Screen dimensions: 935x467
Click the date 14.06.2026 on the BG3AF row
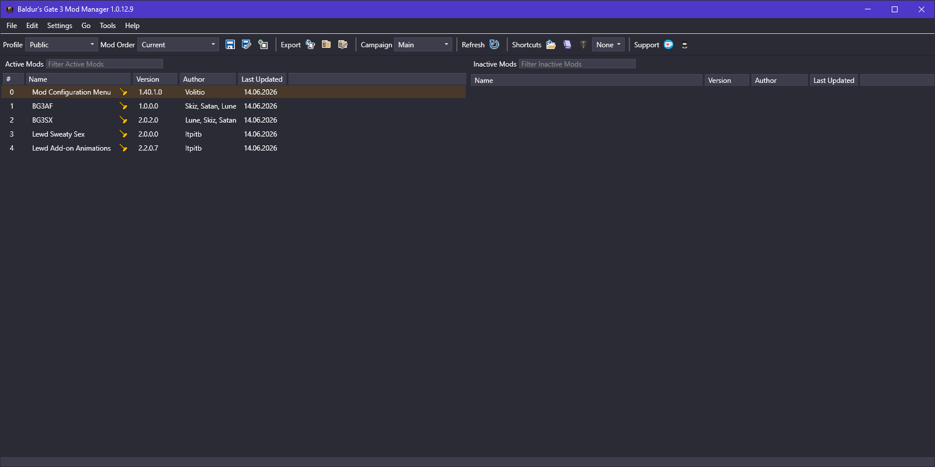point(261,106)
